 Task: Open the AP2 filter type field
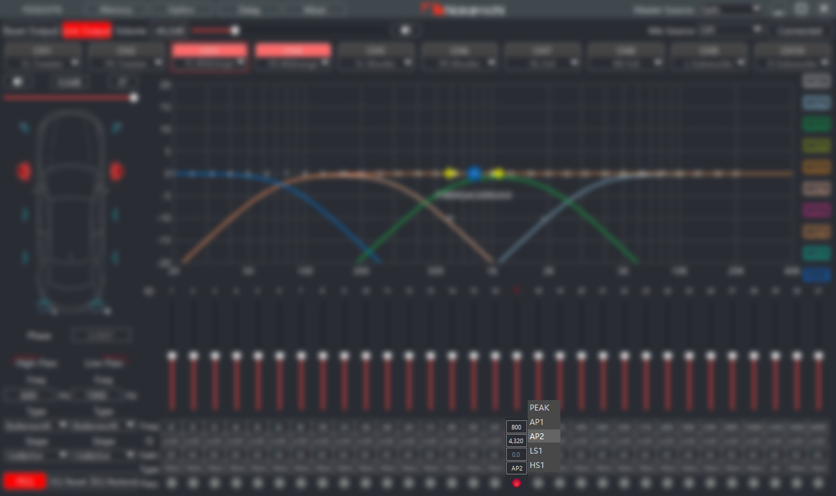coord(517,468)
